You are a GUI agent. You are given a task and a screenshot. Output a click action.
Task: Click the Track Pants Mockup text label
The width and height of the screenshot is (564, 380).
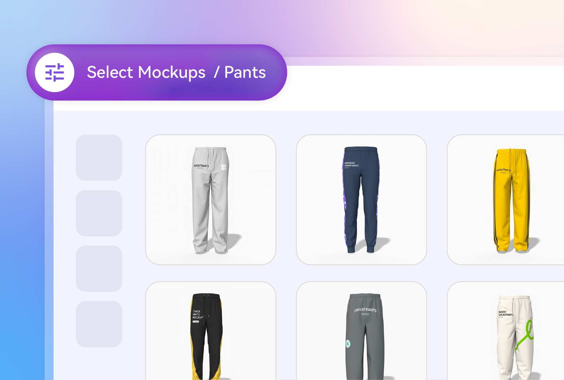198,314
